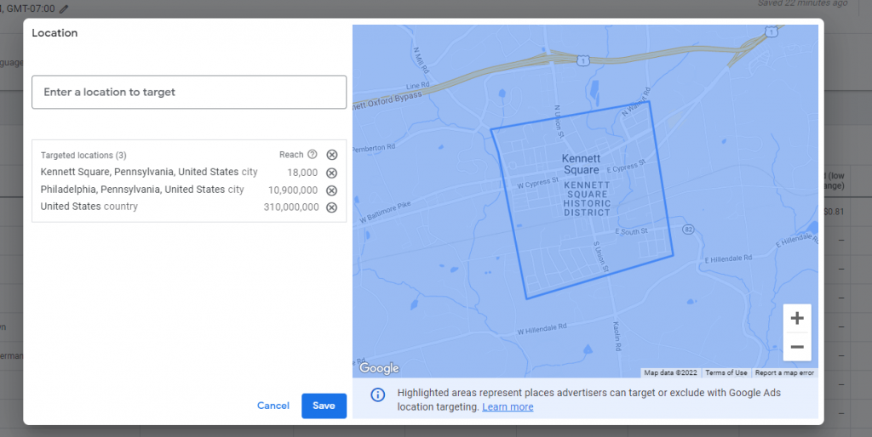The width and height of the screenshot is (872, 437).
Task: Open map Terms of Use link
Action: click(726, 372)
